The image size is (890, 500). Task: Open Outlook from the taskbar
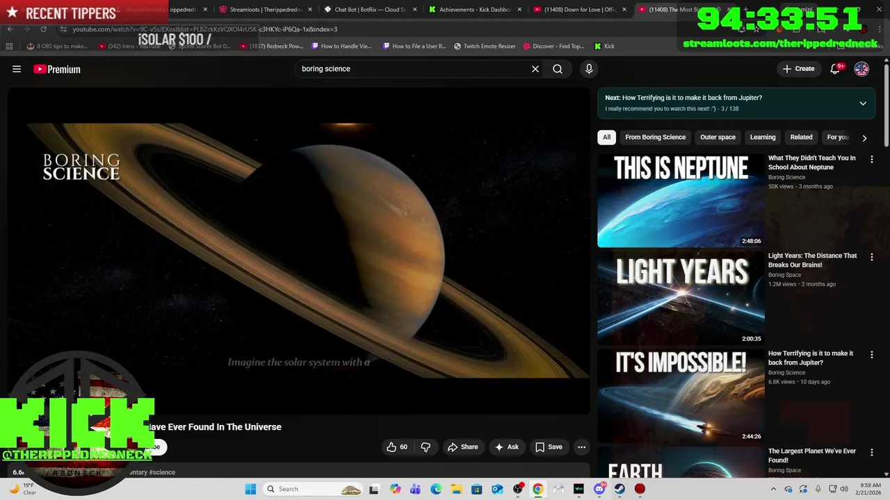497,489
